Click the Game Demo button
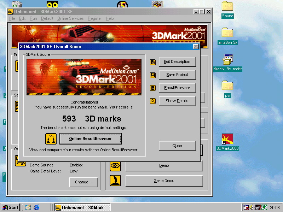This screenshot has width=283, height=212. click(x=164, y=181)
